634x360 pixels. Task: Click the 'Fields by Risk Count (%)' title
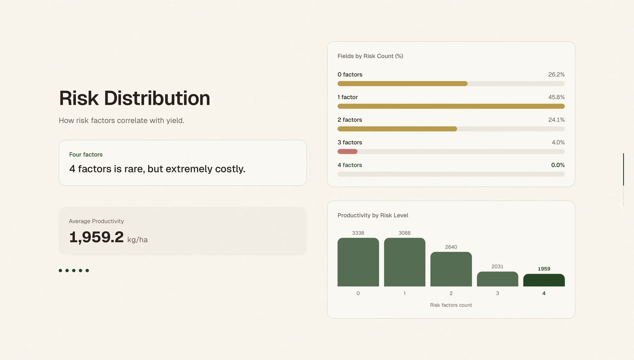(x=370, y=56)
